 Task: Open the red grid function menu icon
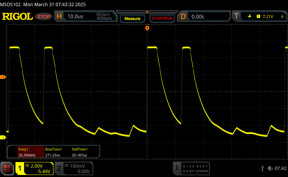7,168
